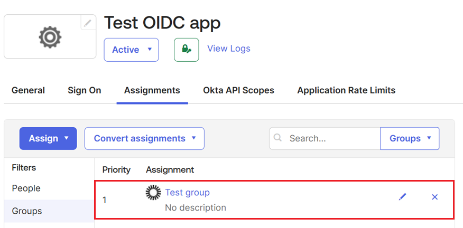
Task: Open the Active status dropdown
Action: click(x=131, y=50)
